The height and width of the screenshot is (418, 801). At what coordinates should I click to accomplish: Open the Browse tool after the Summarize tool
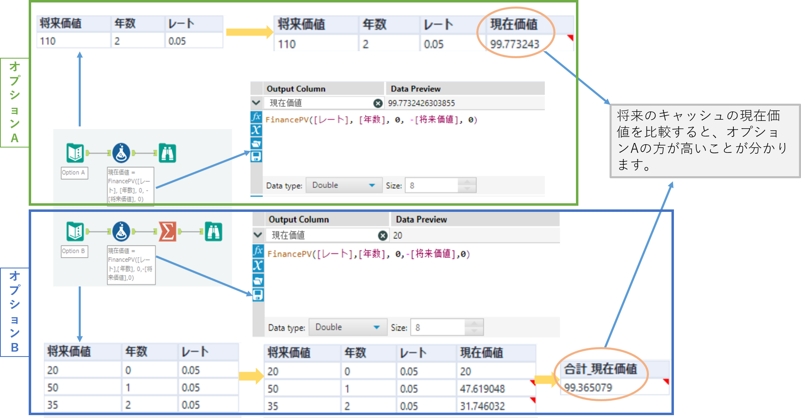[x=214, y=232]
